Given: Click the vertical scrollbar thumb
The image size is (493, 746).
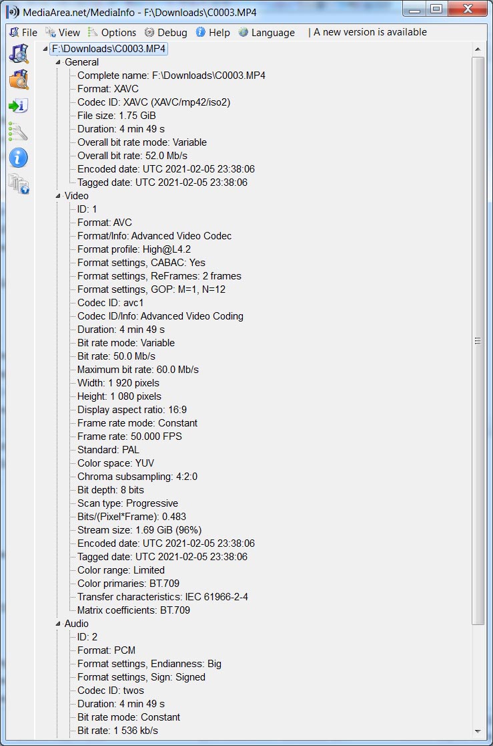Looking at the screenshot, I should [x=478, y=341].
